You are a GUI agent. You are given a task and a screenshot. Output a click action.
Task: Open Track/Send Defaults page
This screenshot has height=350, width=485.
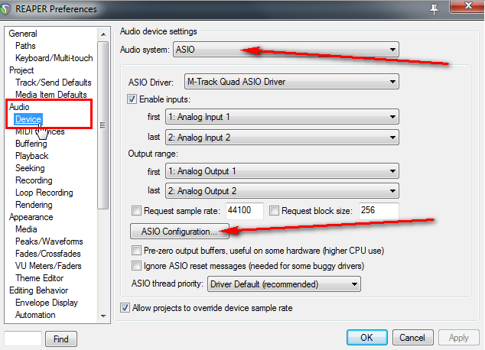(54, 83)
